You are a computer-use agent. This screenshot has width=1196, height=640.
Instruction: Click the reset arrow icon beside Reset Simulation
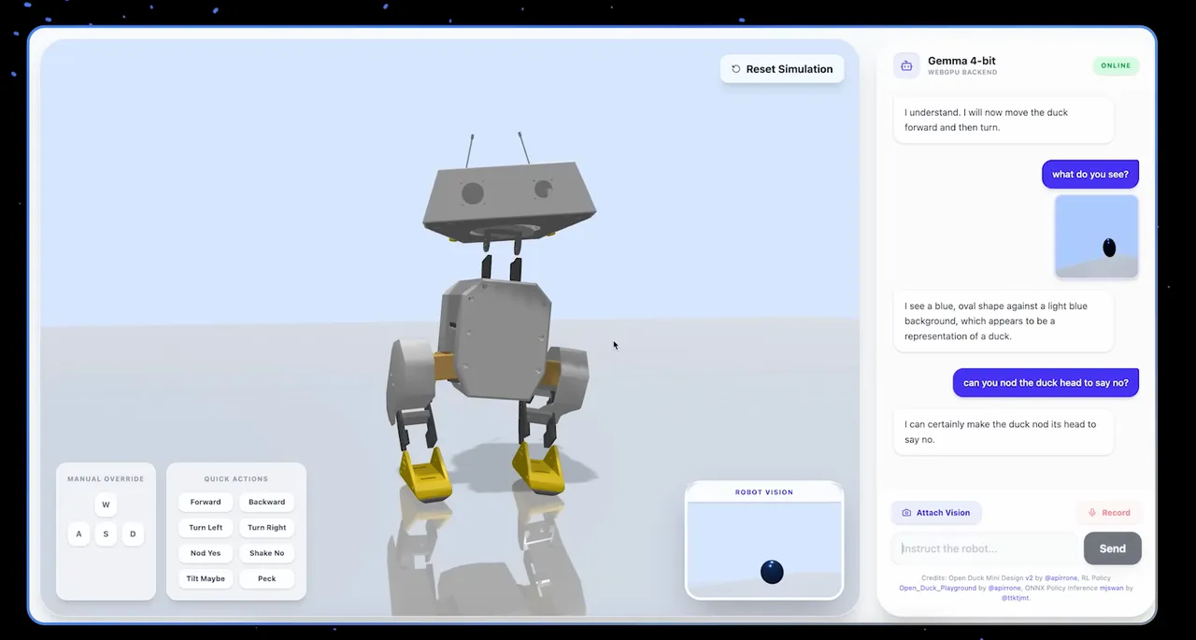pyautogui.click(x=736, y=69)
